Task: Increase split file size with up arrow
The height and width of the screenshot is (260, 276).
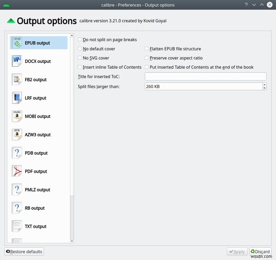Action: pos(264,84)
